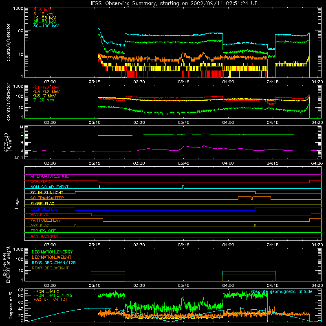Click the DECIMATION_WEIGHT legend label

[52, 257]
